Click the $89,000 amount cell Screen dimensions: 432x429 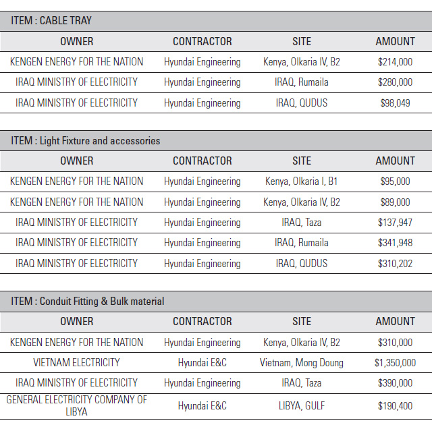395,202
